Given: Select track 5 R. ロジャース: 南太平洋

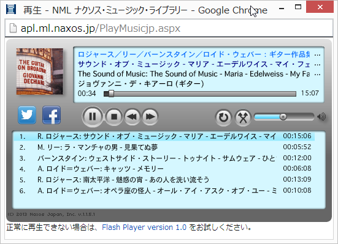Looking at the screenshot, I should tap(164, 180).
